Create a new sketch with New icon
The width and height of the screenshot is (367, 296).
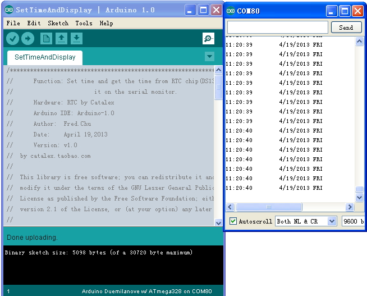[46, 38]
